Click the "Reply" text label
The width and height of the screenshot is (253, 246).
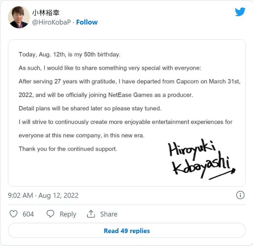click(68, 214)
